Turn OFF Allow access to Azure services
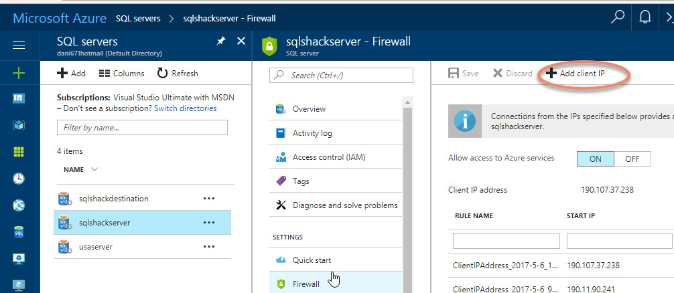The width and height of the screenshot is (674, 293). tap(632, 159)
